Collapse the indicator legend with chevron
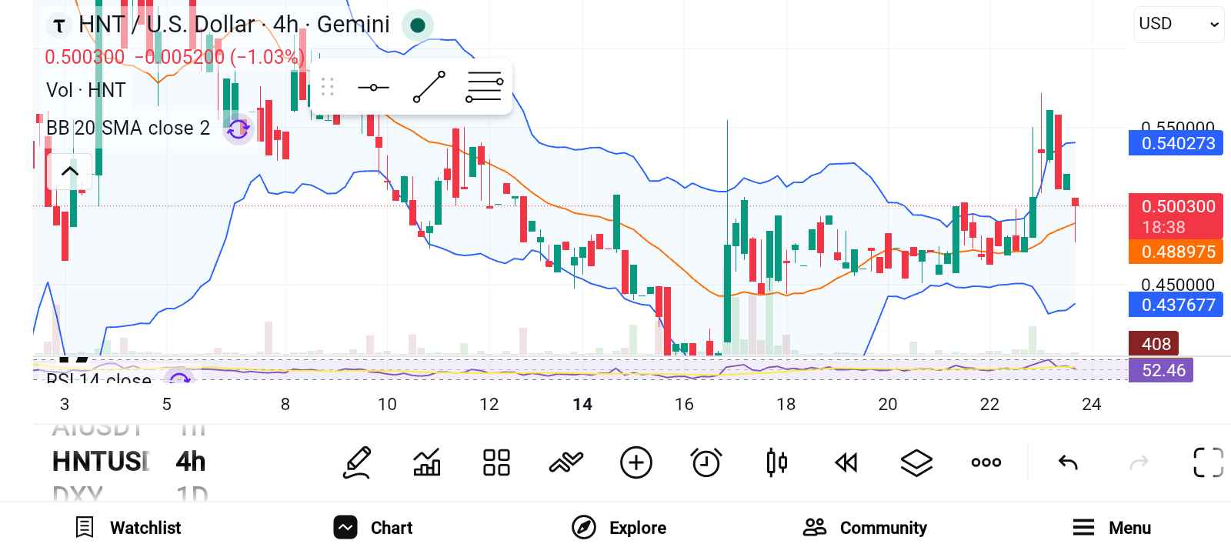1231x554 pixels. click(70, 171)
